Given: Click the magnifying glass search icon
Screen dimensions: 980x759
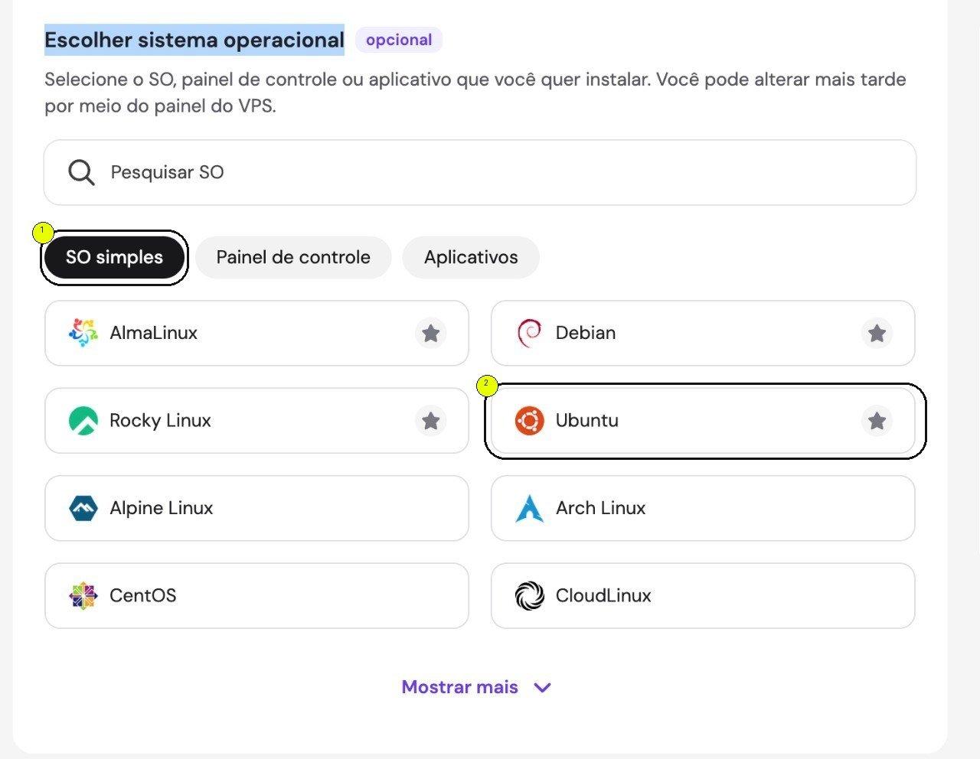Looking at the screenshot, I should point(81,173).
